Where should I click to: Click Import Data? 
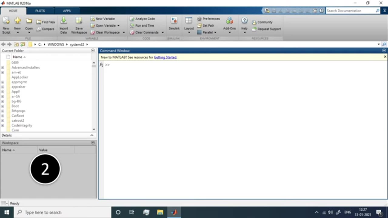[x=64, y=25]
